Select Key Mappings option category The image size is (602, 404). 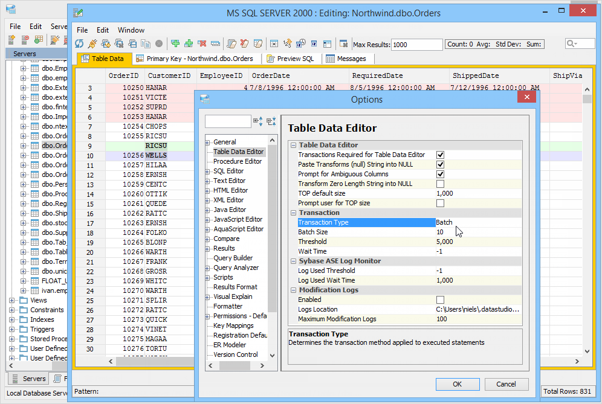(x=233, y=325)
